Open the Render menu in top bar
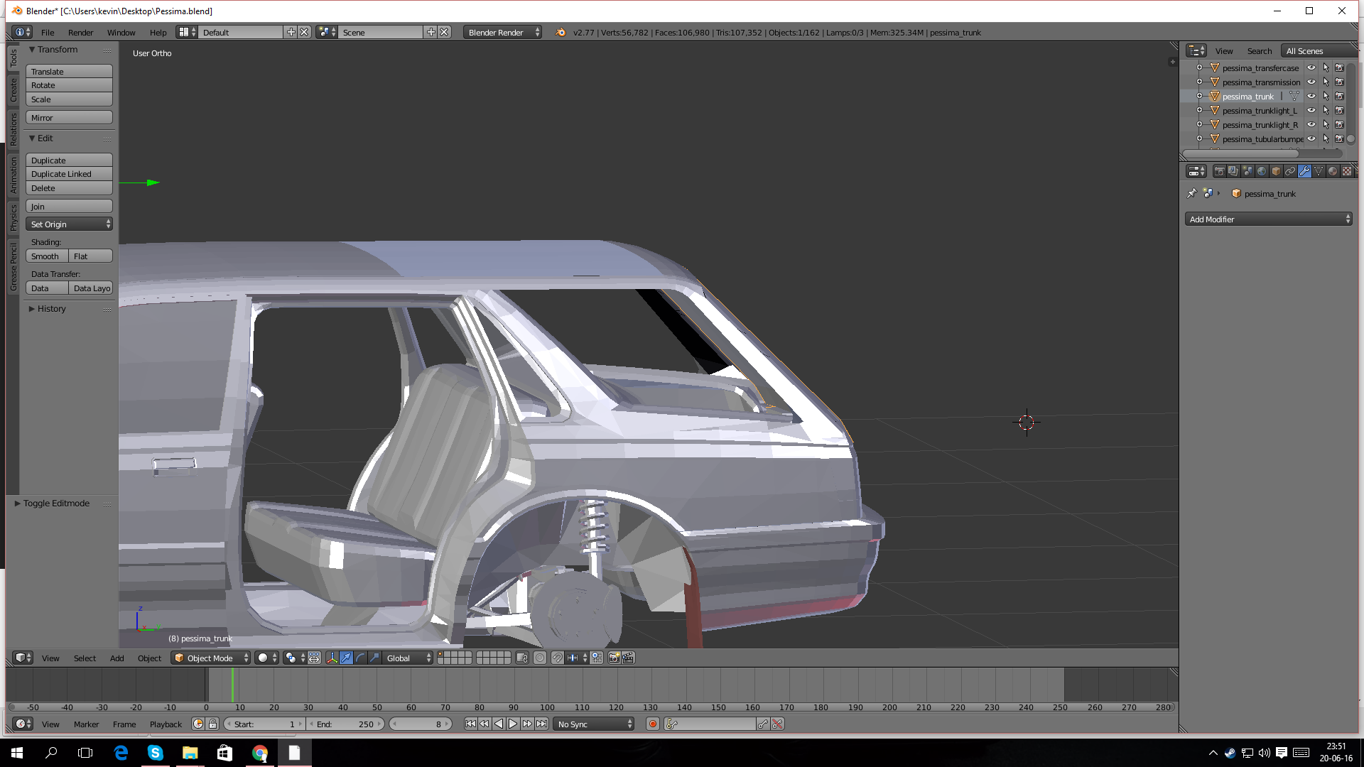 click(80, 33)
